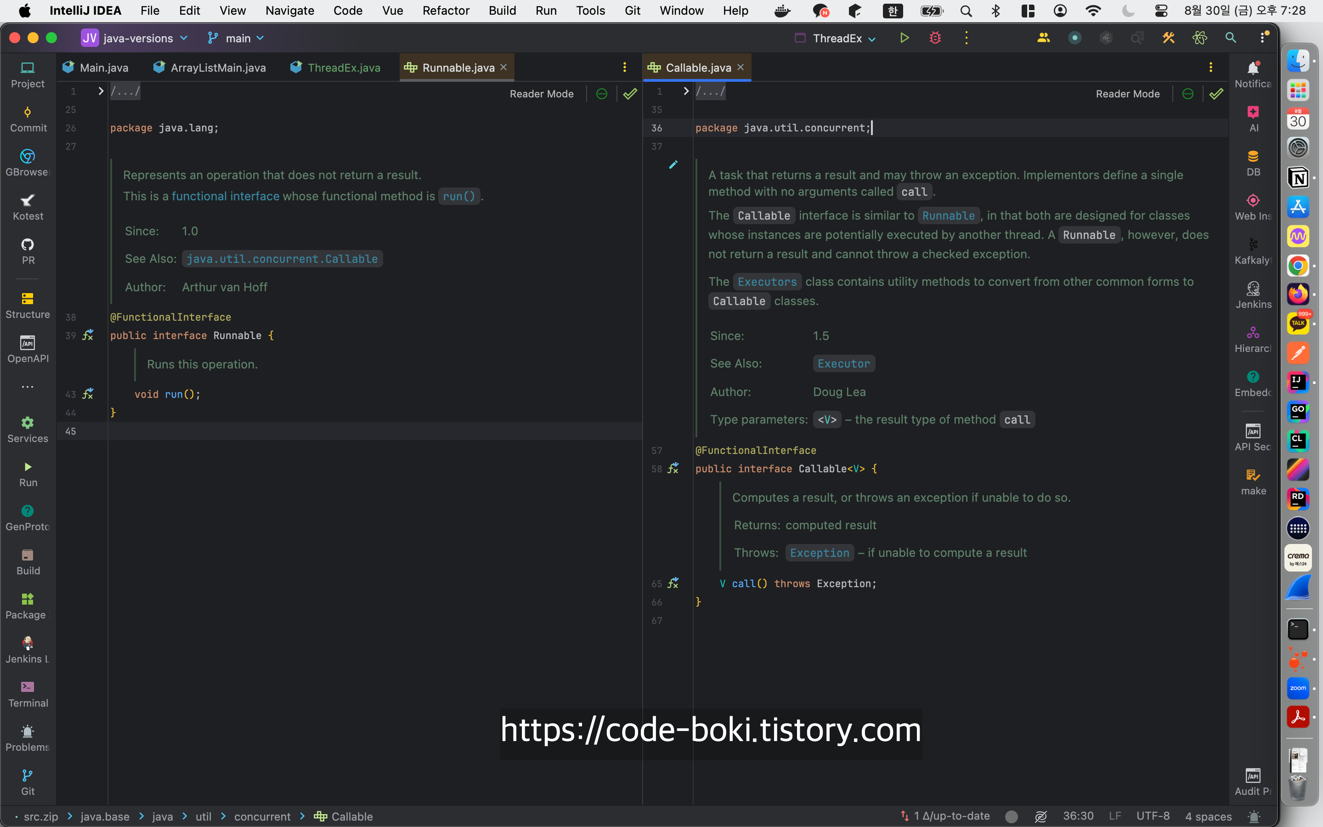Expand folded header comment in Runnable.java
This screenshot has height=827, width=1323.
(x=101, y=91)
